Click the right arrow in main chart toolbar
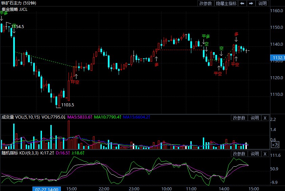 pyautogui.click(x=251, y=3)
